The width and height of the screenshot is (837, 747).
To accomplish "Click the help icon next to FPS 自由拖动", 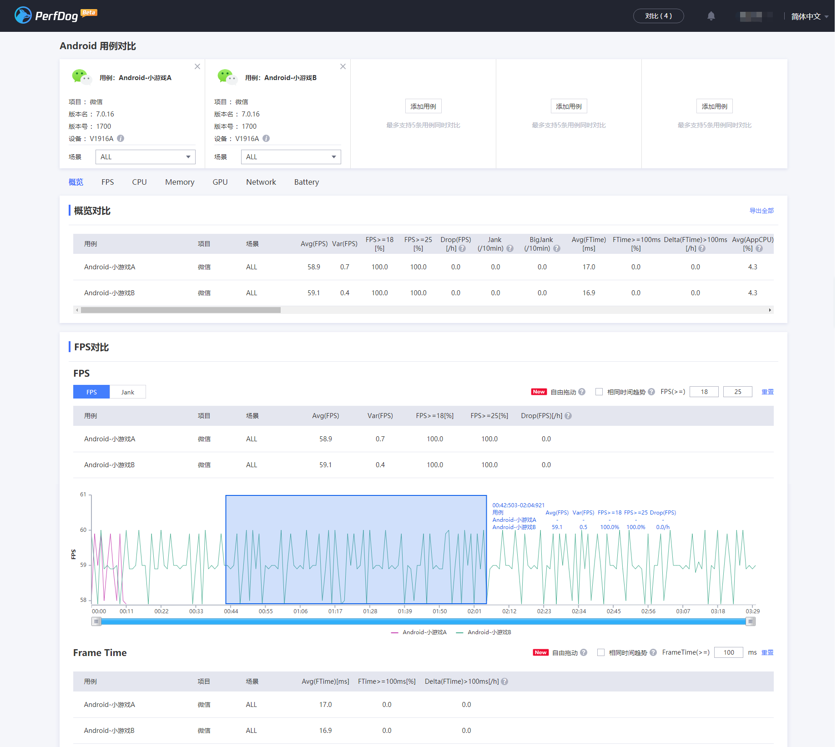I will pyautogui.click(x=582, y=392).
